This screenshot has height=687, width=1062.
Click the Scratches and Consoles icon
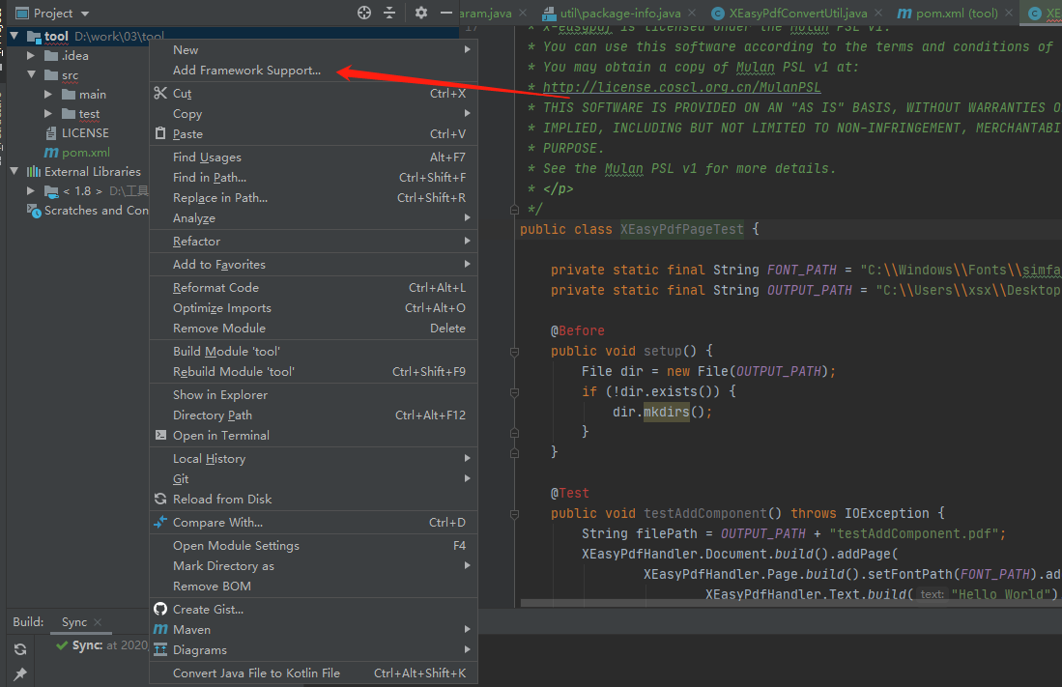[x=33, y=211]
